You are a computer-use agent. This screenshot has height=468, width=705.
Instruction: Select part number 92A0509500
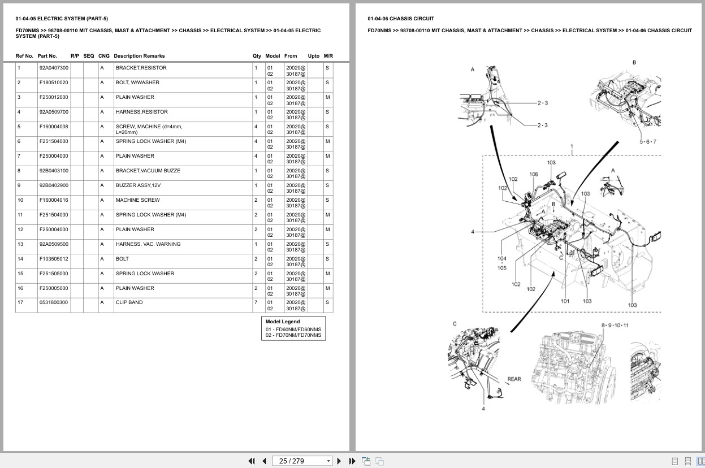point(54,244)
